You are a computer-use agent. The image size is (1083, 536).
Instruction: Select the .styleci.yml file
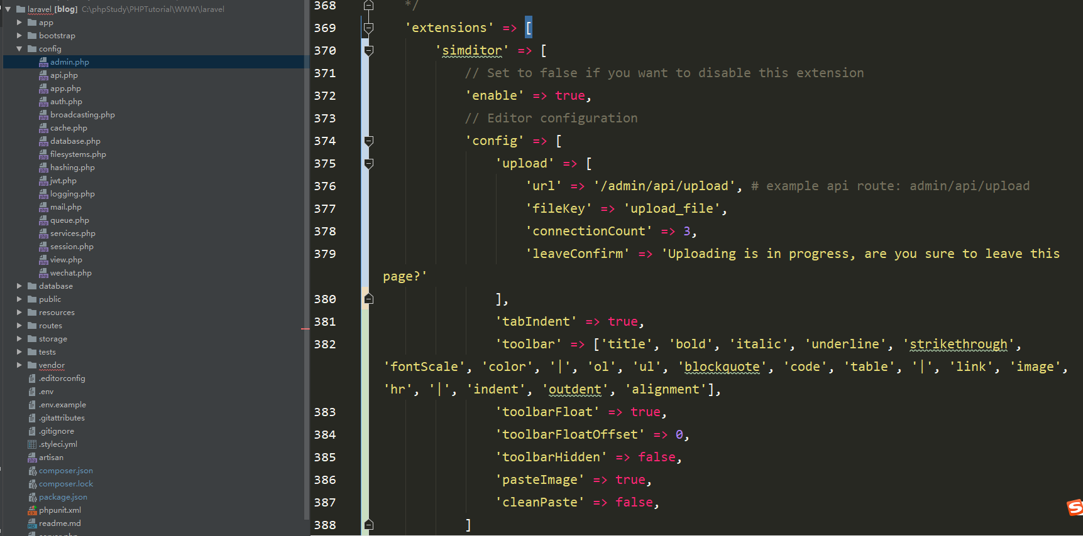point(58,444)
